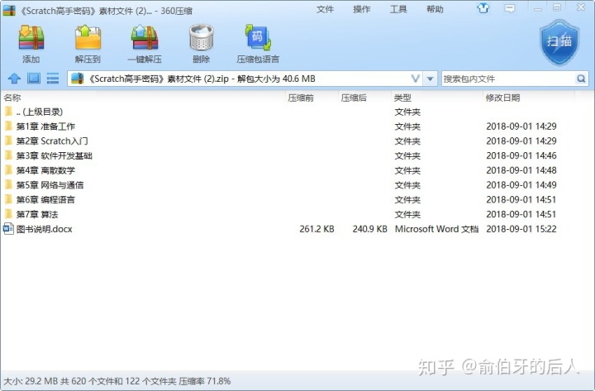The image size is (595, 391).
Task: Open the 文件 menu
Action: pos(326,9)
